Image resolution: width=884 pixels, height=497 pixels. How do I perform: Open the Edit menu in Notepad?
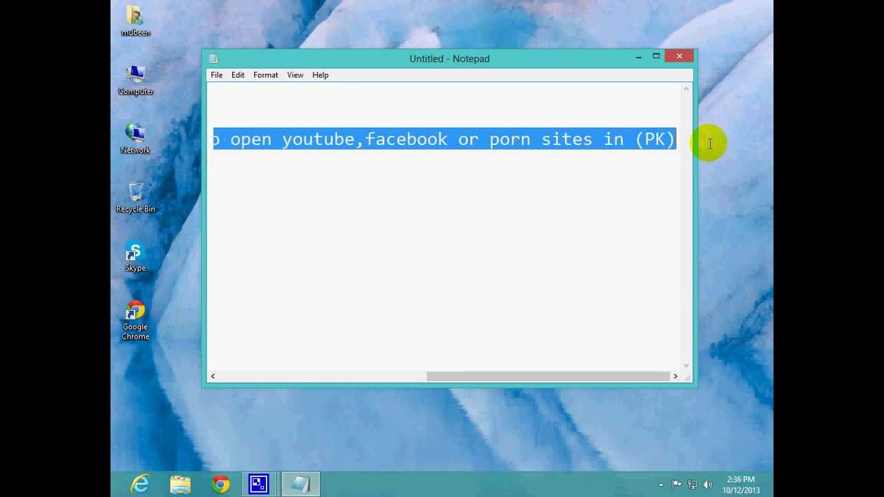pyautogui.click(x=238, y=75)
